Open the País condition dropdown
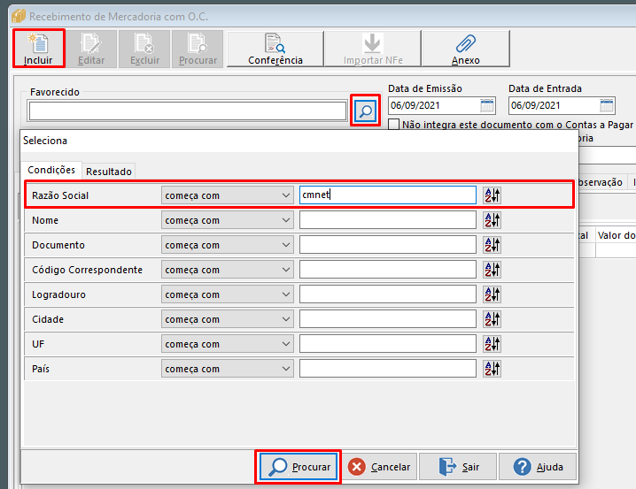Image resolution: width=636 pixels, height=489 pixels. (x=228, y=369)
